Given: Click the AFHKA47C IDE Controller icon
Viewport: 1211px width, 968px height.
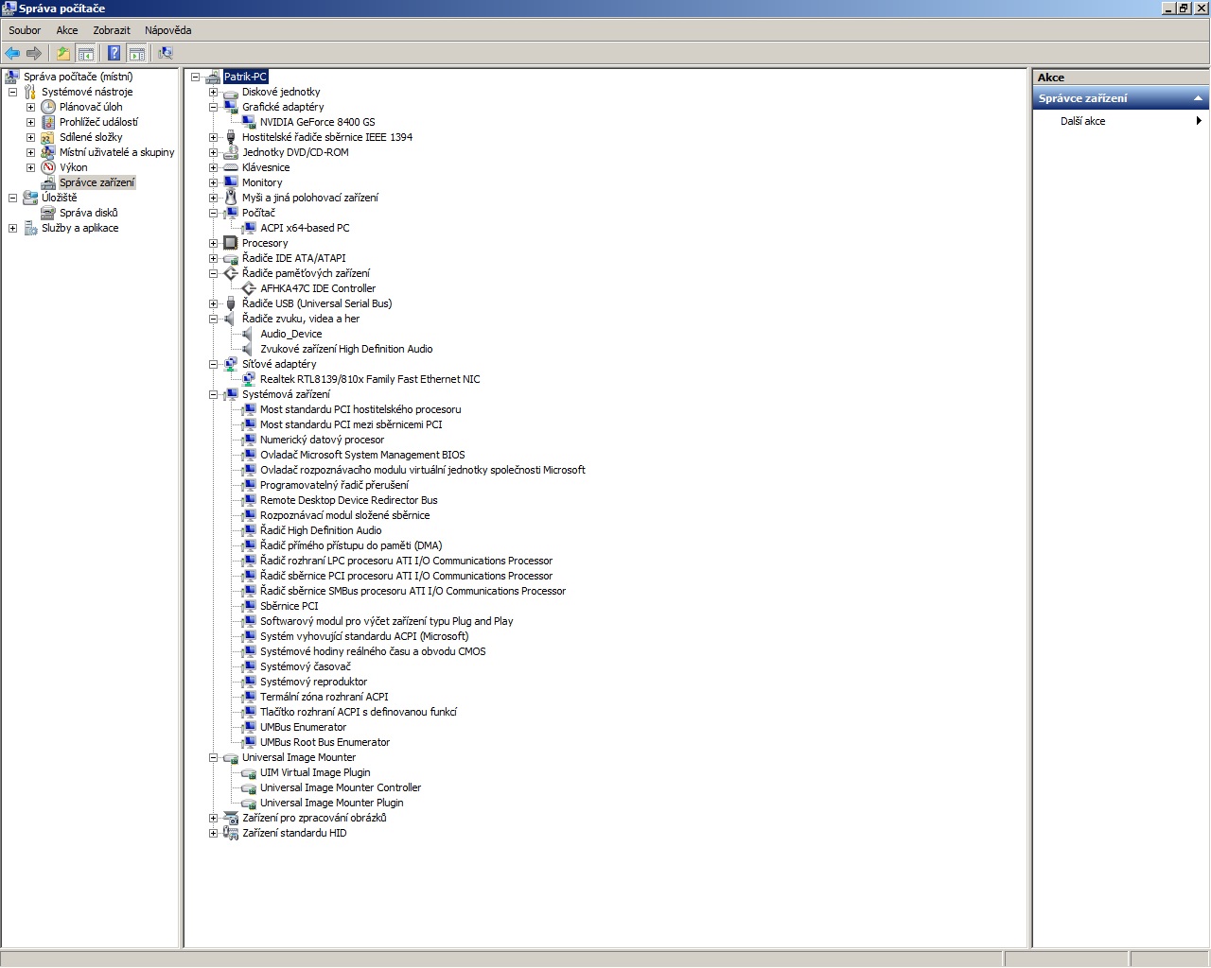Looking at the screenshot, I should (x=249, y=288).
